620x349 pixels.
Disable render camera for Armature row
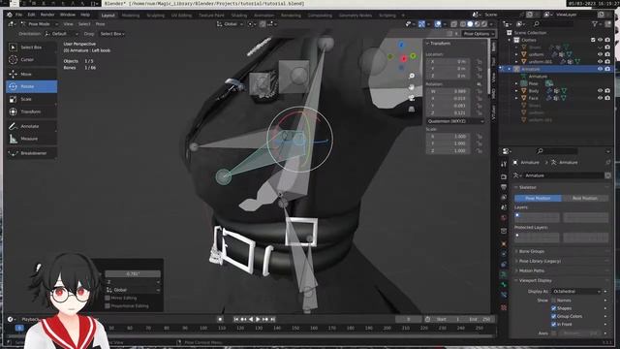(607, 69)
